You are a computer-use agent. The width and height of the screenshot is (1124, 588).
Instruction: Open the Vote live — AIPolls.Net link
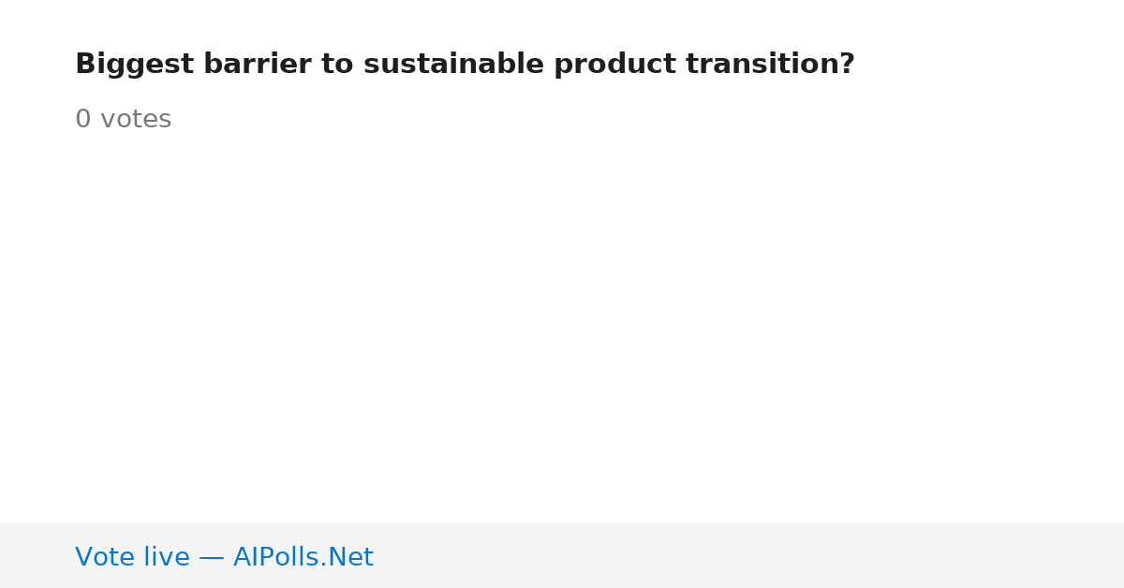coord(224,557)
